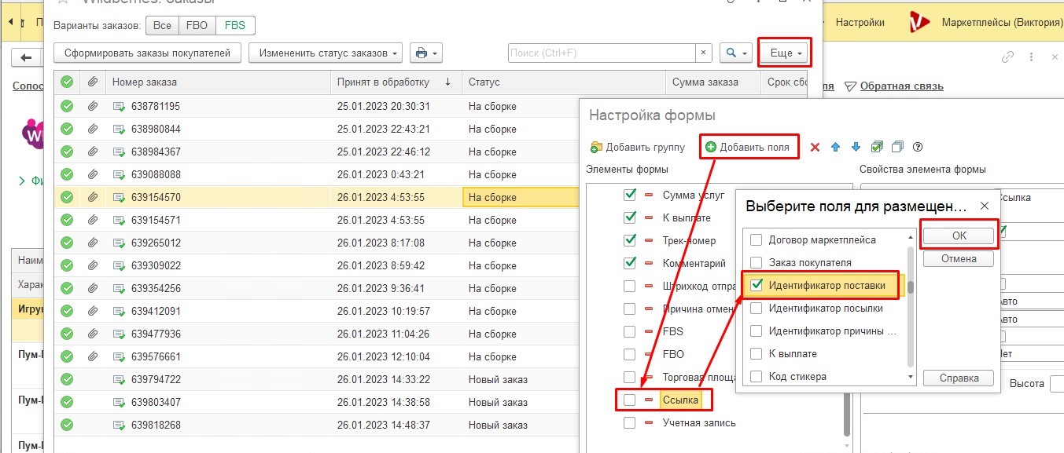This screenshot has height=453, width=1064.
Task: Click paperclip icon in row 638781195
Action: pyautogui.click(x=92, y=106)
